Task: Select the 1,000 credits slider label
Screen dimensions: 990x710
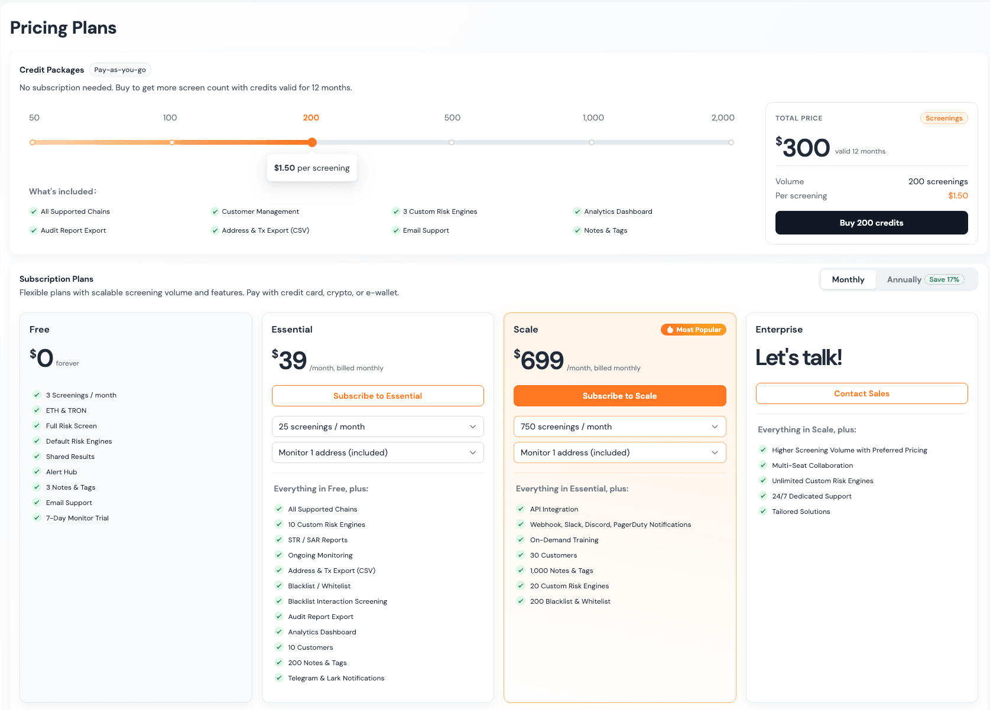Action: (x=593, y=118)
